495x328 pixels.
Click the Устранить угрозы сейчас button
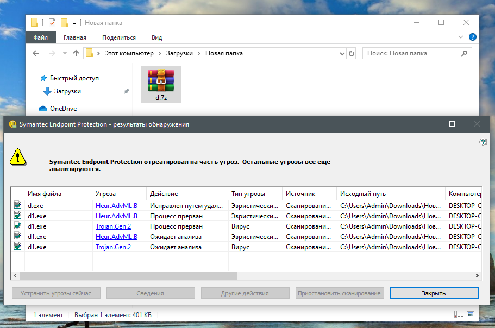point(56,293)
